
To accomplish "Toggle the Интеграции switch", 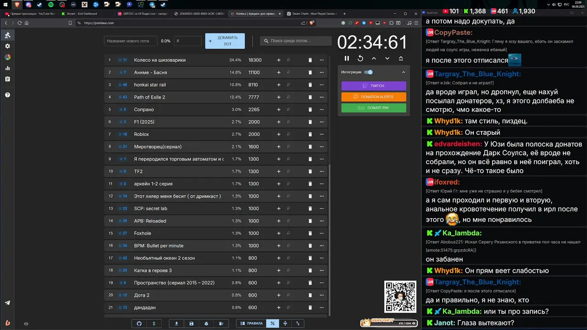I will coord(368,72).
